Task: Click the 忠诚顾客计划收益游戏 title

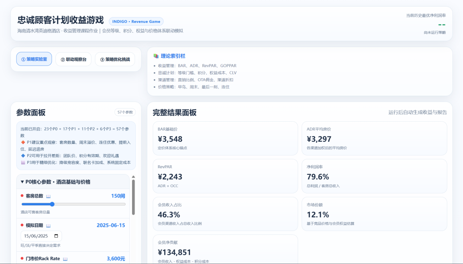Action: pyautogui.click(x=61, y=20)
